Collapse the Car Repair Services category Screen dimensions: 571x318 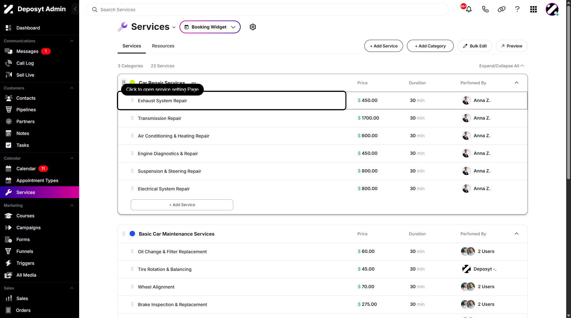(x=517, y=83)
